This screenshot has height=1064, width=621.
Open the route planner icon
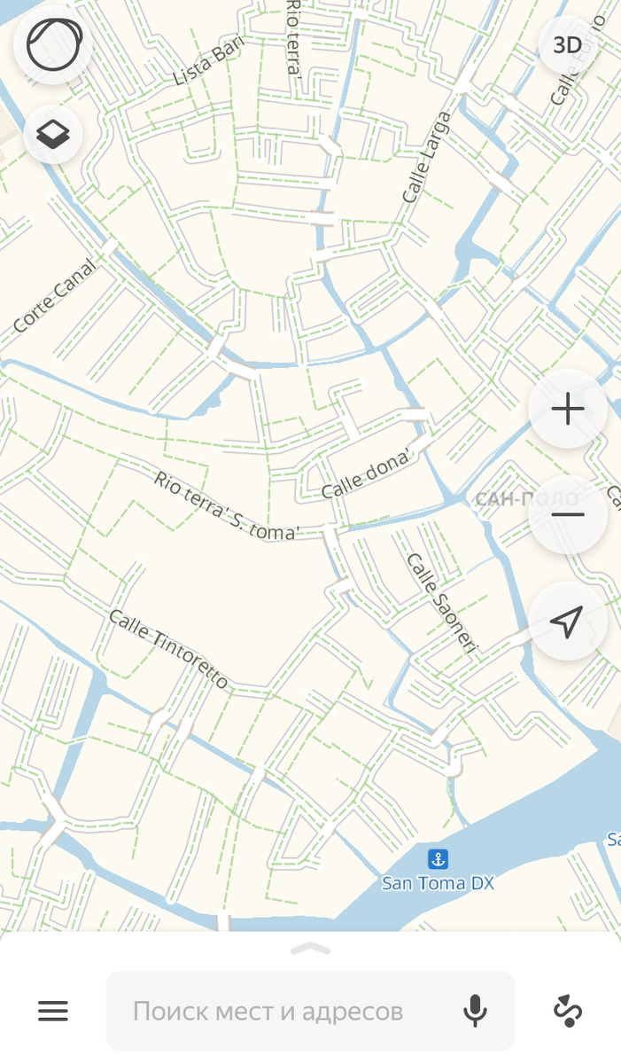pos(568,1011)
